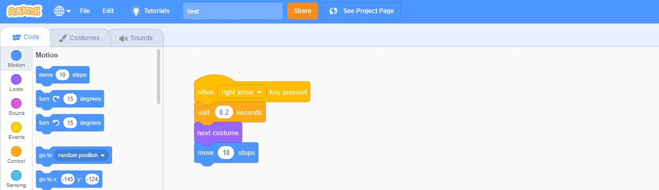Select the Events category circle
Image resolution: width=659 pixels, height=190 pixels.
pyautogui.click(x=16, y=127)
